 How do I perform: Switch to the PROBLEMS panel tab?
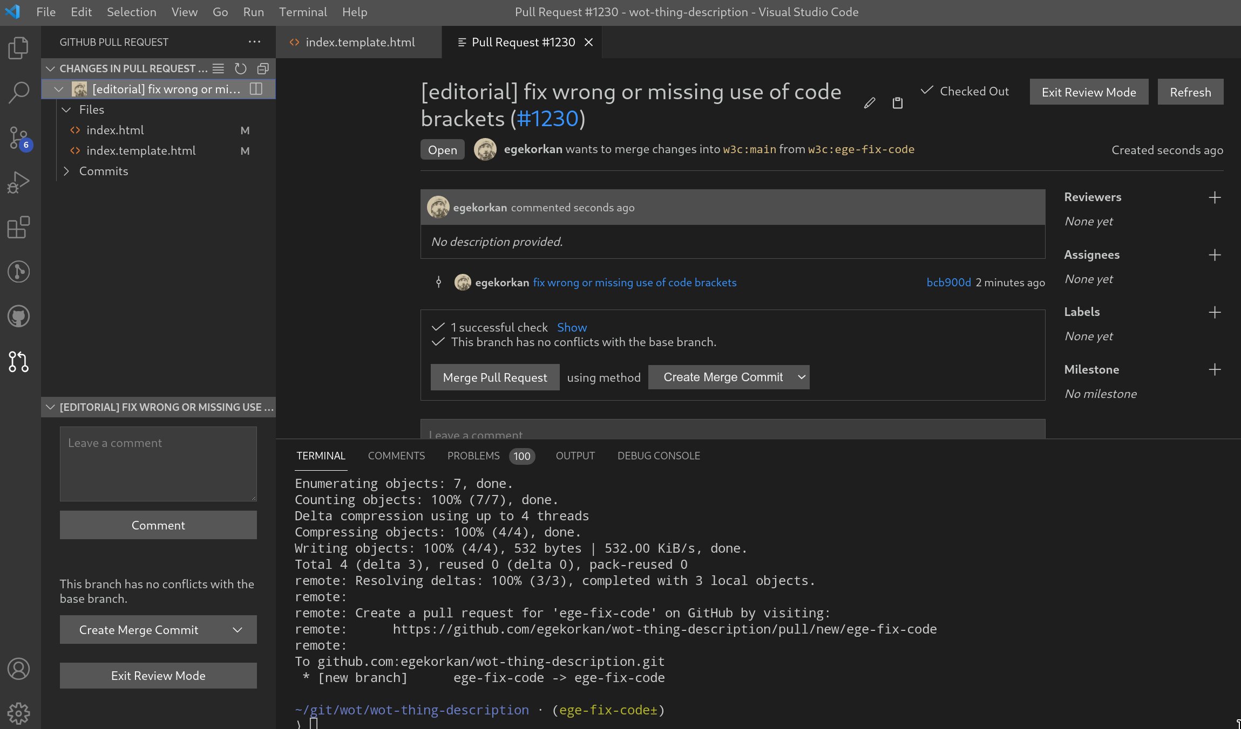(x=473, y=456)
